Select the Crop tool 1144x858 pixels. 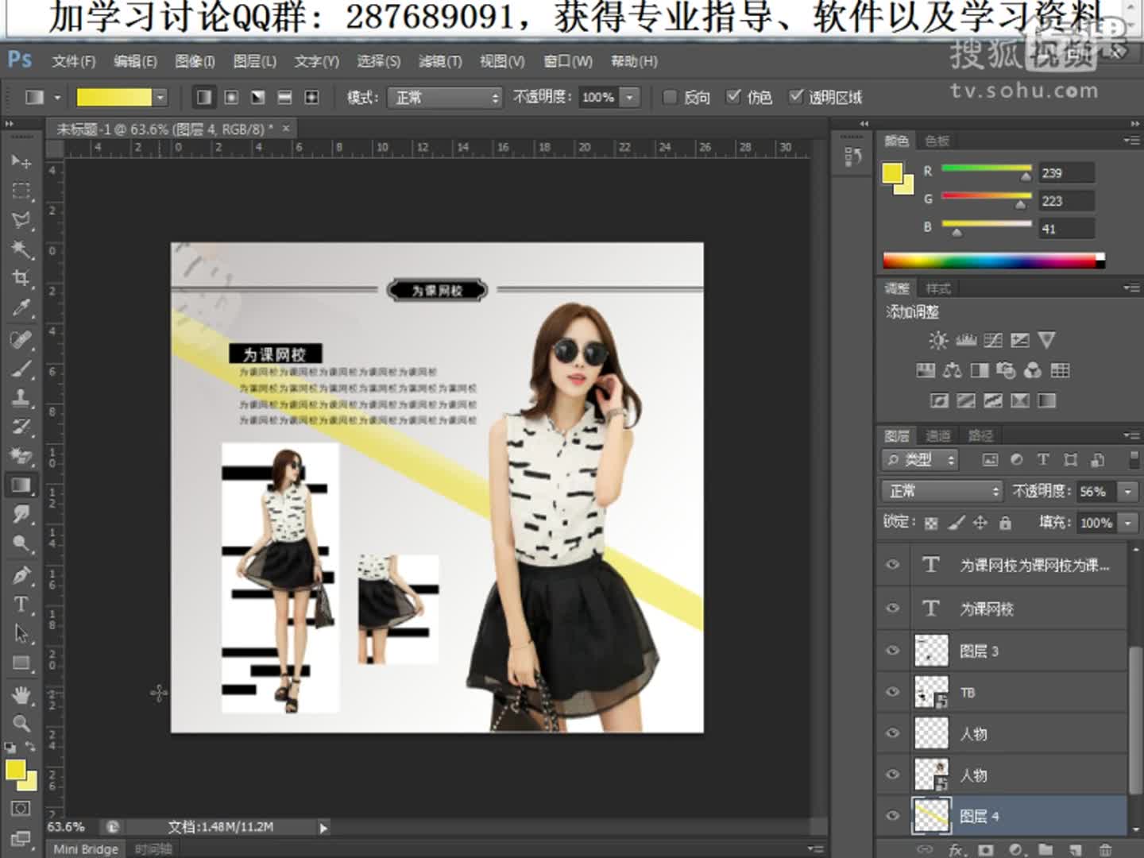21,278
